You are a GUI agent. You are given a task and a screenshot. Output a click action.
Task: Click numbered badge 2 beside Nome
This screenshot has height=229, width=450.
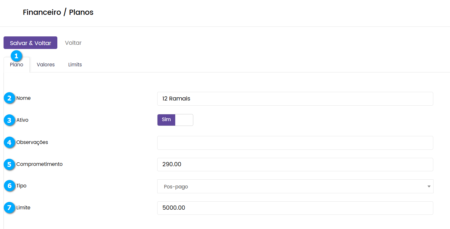(x=10, y=98)
